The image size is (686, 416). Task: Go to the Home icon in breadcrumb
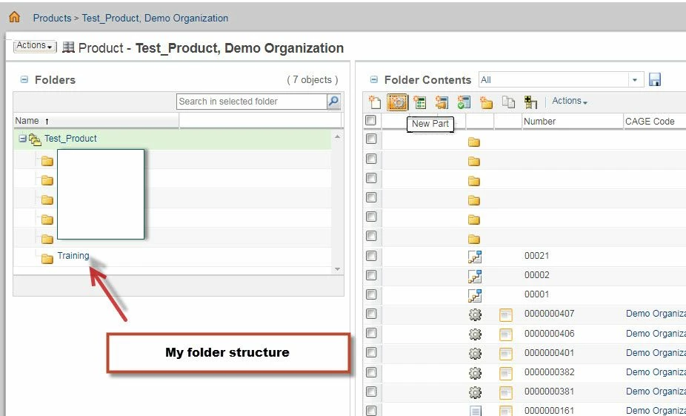click(x=14, y=17)
